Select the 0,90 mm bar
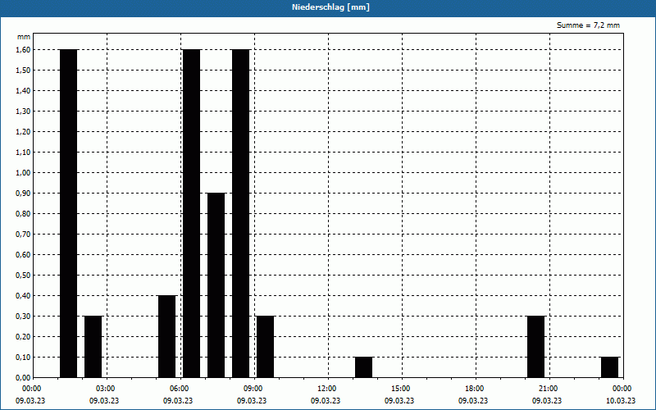 pyautogui.click(x=216, y=285)
